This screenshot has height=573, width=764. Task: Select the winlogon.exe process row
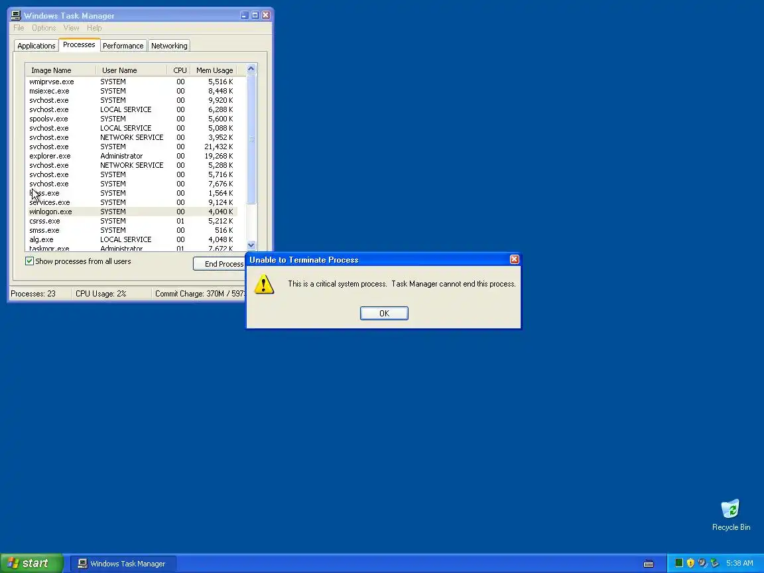click(131, 212)
